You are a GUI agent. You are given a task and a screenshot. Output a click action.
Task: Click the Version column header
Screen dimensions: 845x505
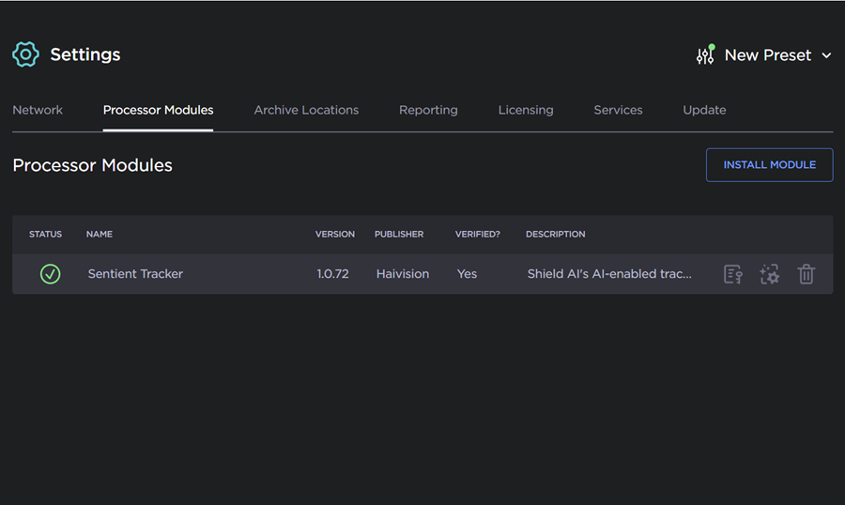pyautogui.click(x=335, y=234)
